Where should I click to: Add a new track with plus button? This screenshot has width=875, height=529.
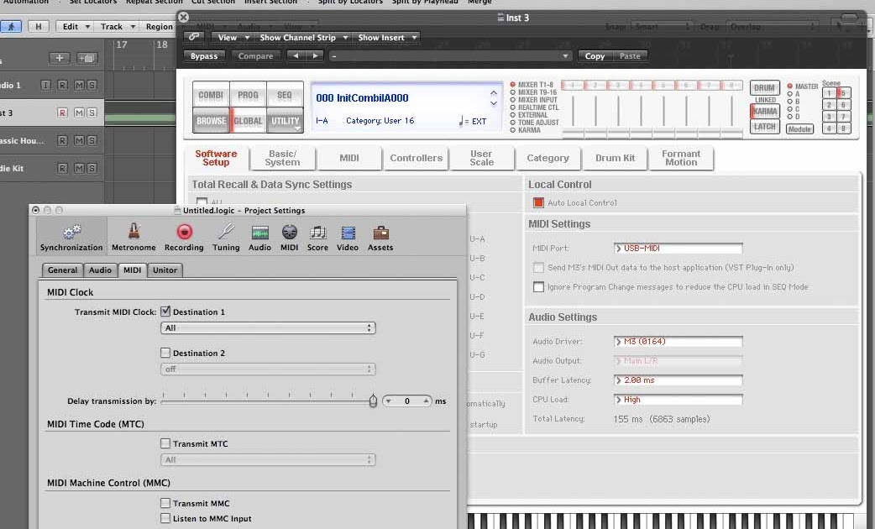pyautogui.click(x=59, y=57)
